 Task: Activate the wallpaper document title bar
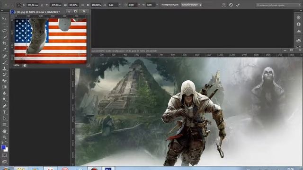coord(186,51)
